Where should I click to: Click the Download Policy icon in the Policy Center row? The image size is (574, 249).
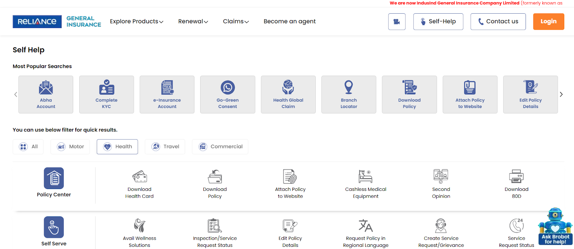(x=215, y=177)
